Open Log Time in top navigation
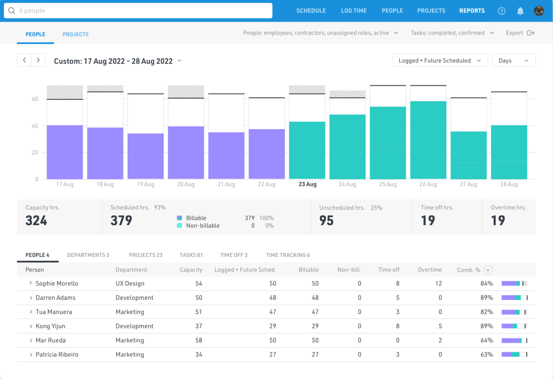 pyautogui.click(x=354, y=11)
